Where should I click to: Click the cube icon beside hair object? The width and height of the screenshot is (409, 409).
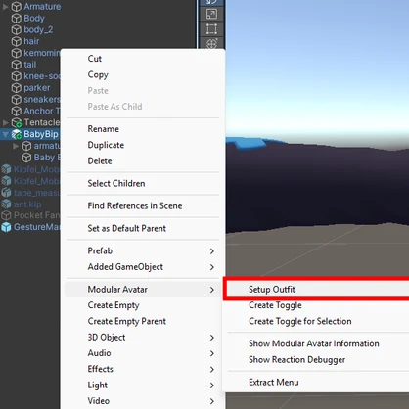point(17,41)
